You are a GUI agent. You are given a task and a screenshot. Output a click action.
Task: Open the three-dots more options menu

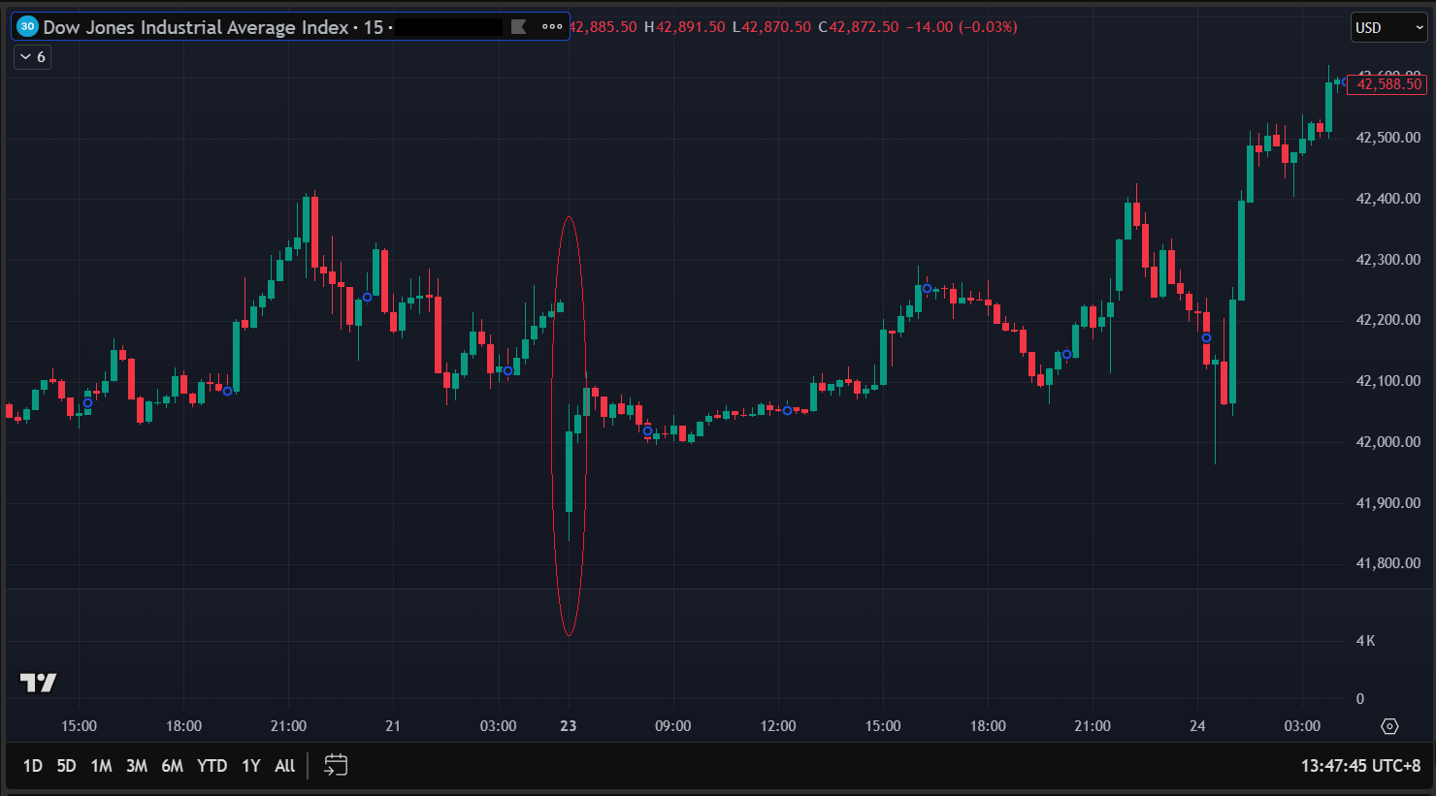pos(552,27)
